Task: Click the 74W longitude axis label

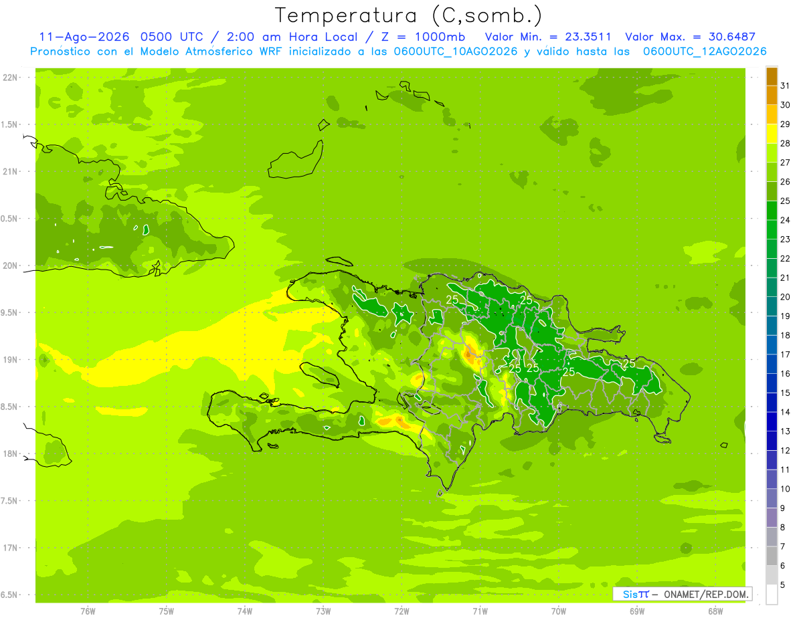Action: point(245,611)
